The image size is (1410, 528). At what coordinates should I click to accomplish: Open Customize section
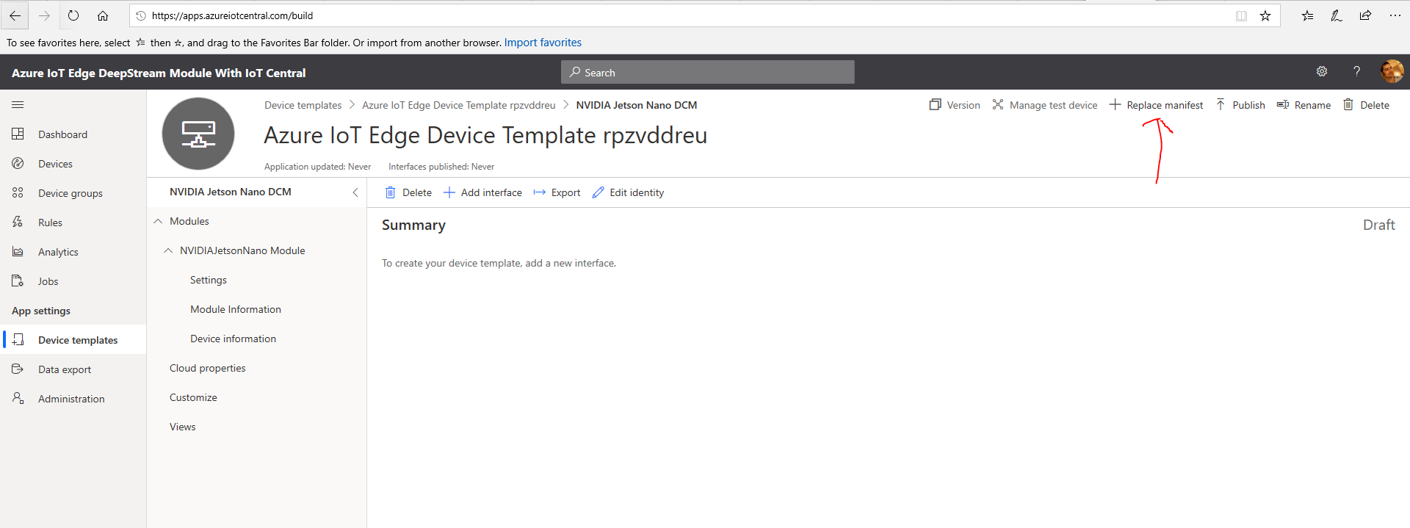tap(193, 397)
